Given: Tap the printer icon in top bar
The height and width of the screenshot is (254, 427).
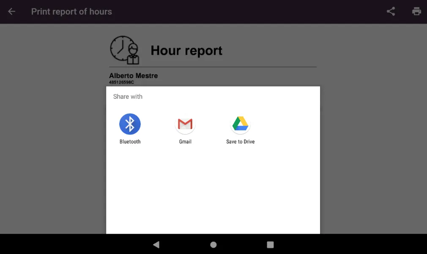Looking at the screenshot, I should 416,11.
